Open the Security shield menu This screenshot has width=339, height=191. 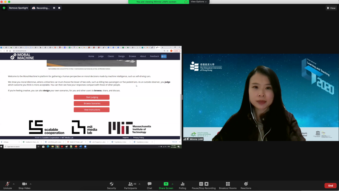click(112, 185)
